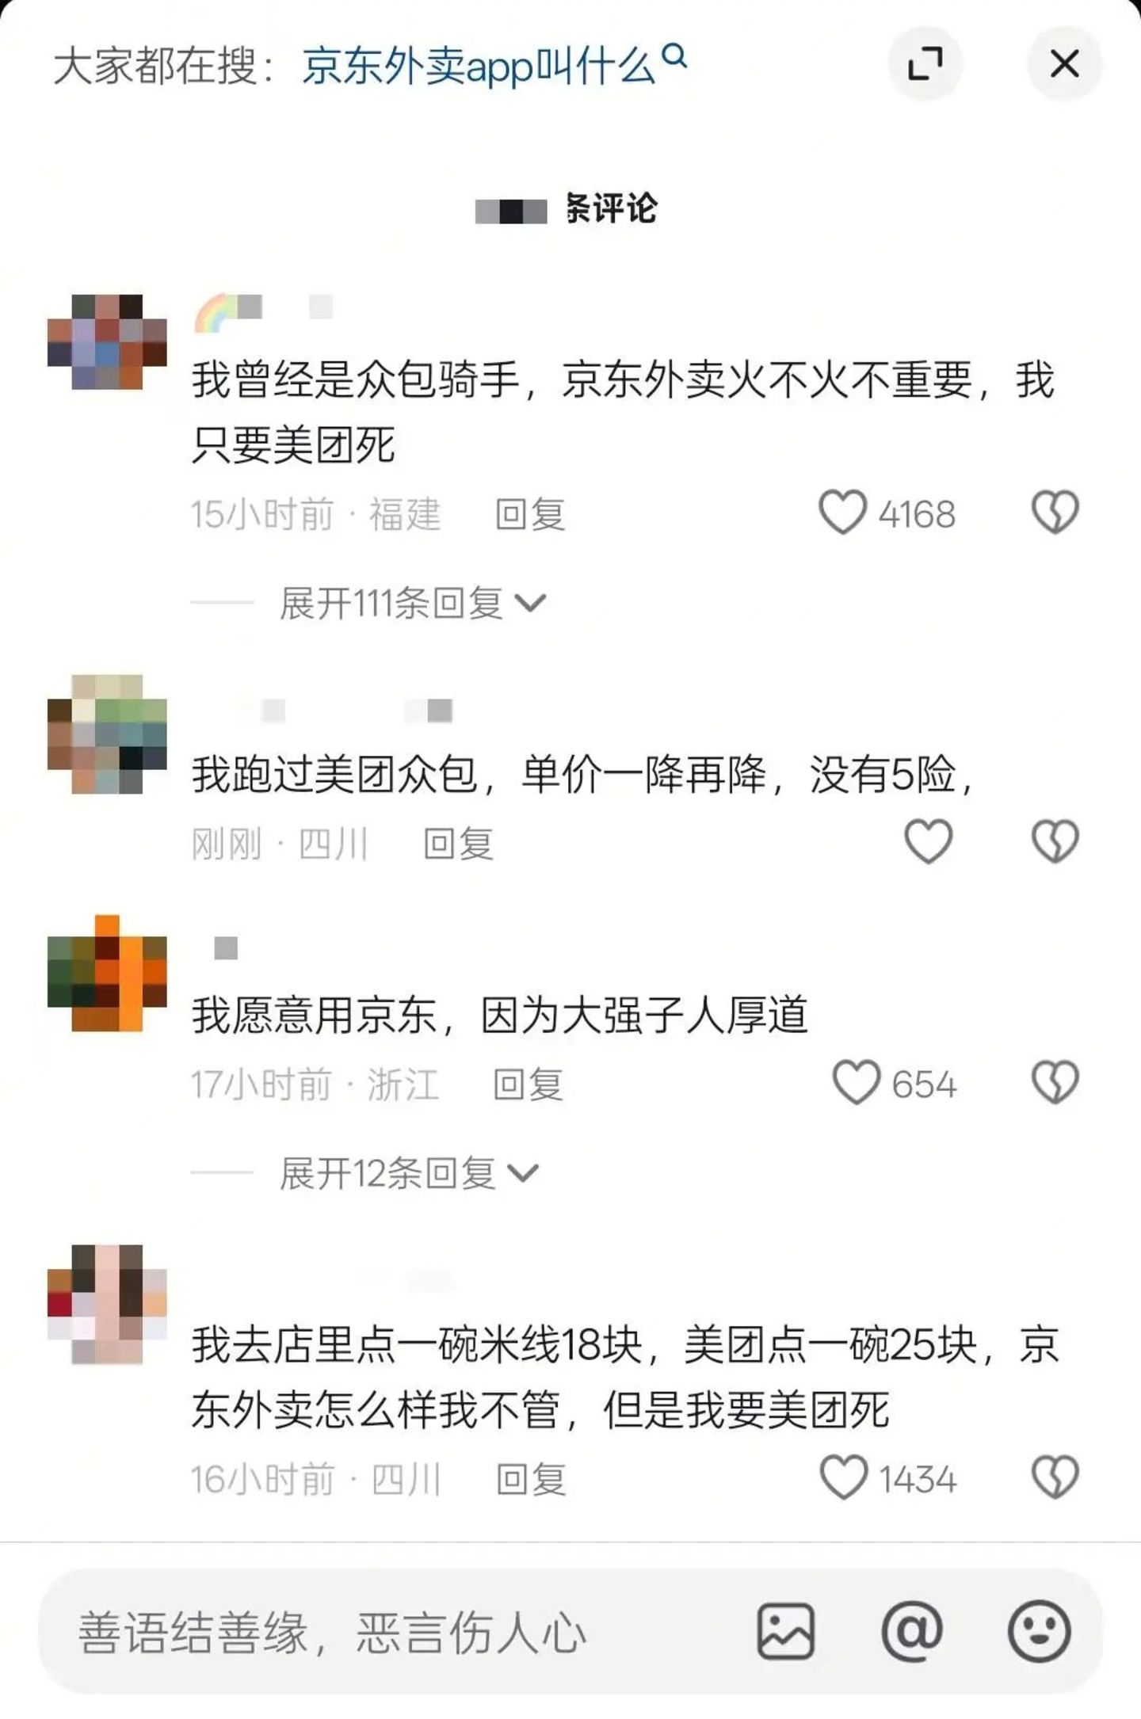Dislike the comment about 美团众包单价
1141x1719 pixels.
pos(1055,841)
